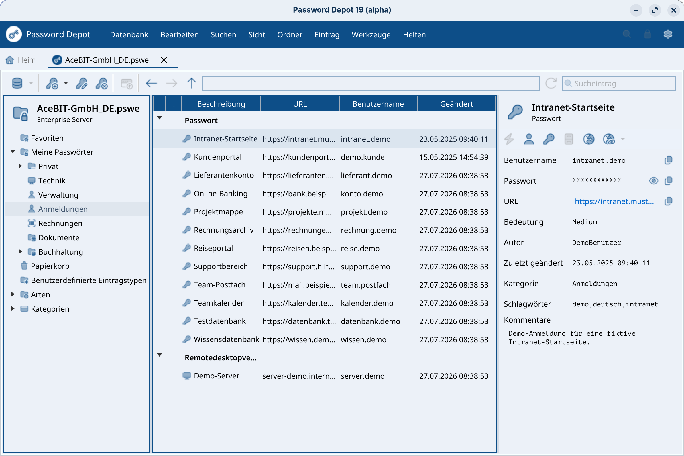Select the Favoriten tree item
Screen dimensions: 684x456
[x=47, y=138]
